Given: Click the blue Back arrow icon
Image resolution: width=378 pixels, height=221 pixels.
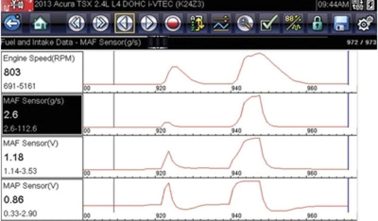Looking at the screenshot, I should coord(12,25).
